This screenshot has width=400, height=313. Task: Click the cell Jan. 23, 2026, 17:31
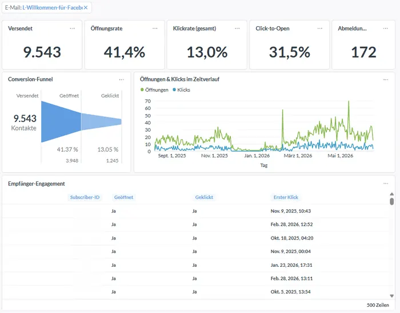291,265
